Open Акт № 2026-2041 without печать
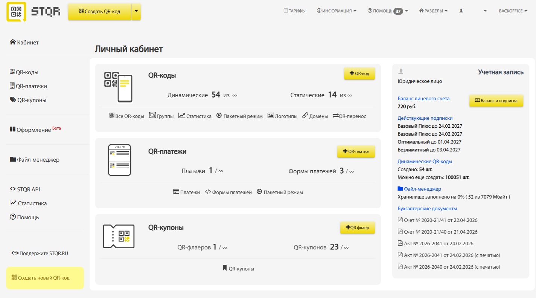Screen dimensions: 536x298 (x=435, y=243)
